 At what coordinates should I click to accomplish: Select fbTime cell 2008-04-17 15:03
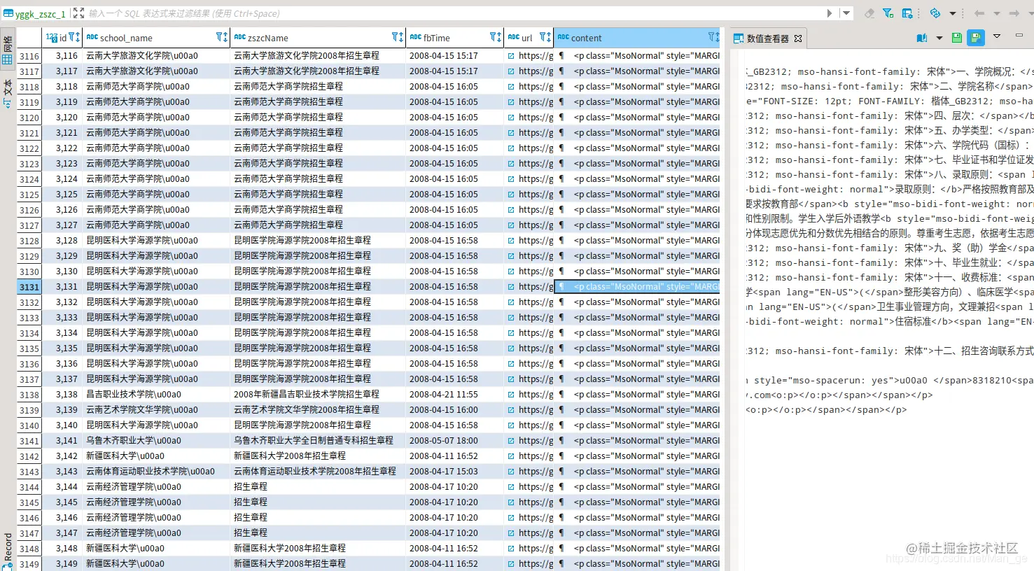455,472
